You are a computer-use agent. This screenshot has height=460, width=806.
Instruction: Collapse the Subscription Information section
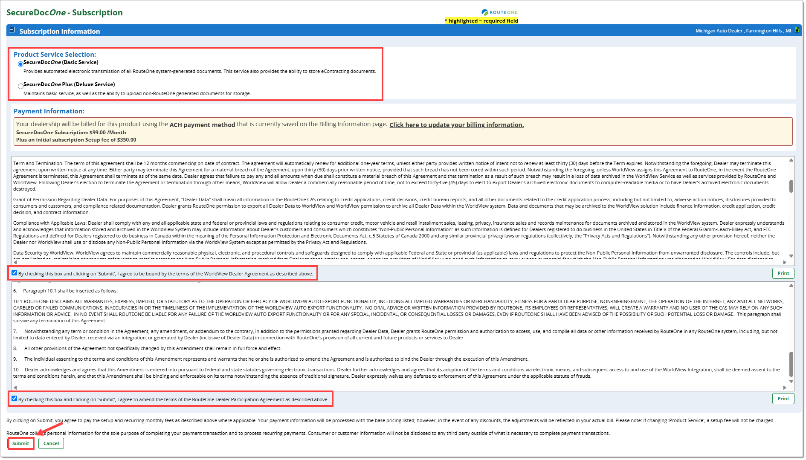[x=12, y=30]
